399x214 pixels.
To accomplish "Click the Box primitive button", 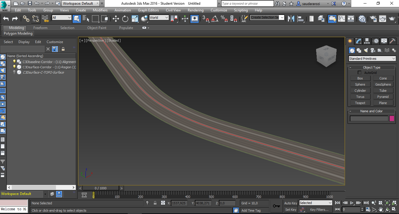I will (360, 78).
